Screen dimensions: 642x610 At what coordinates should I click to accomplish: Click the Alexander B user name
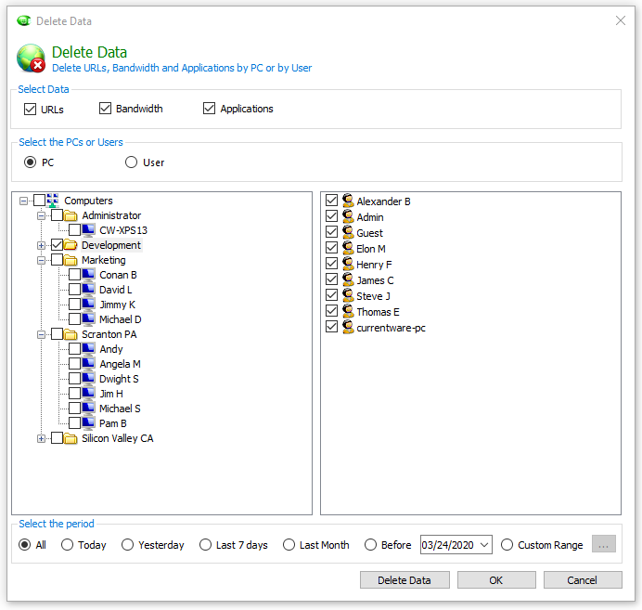[383, 201]
